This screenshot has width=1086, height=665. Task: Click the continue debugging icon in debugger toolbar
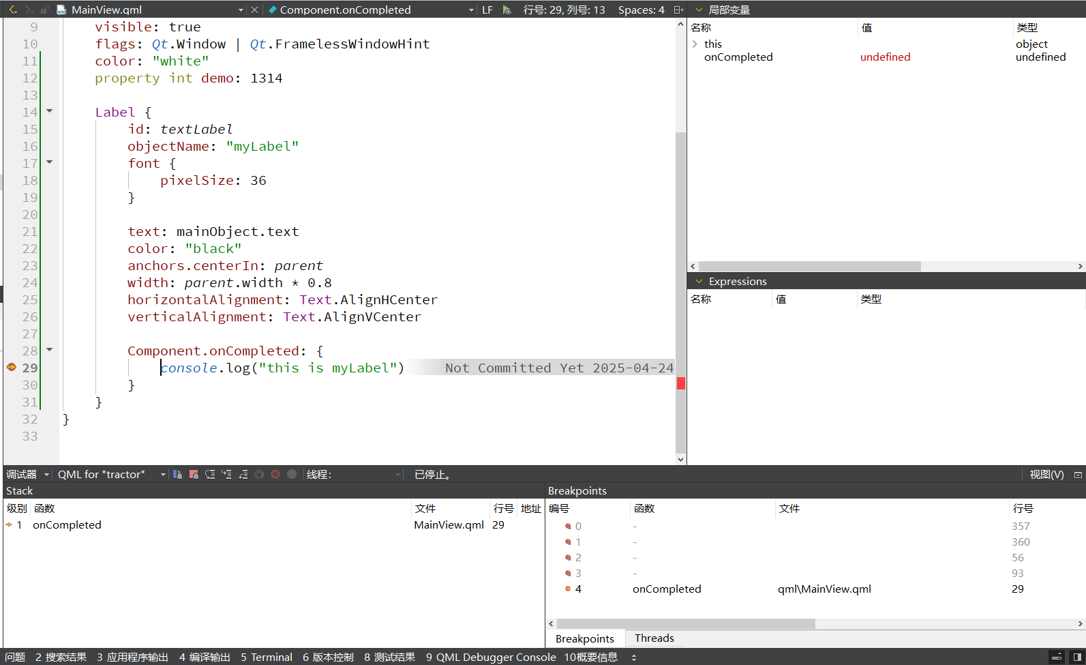pyautogui.click(x=177, y=475)
